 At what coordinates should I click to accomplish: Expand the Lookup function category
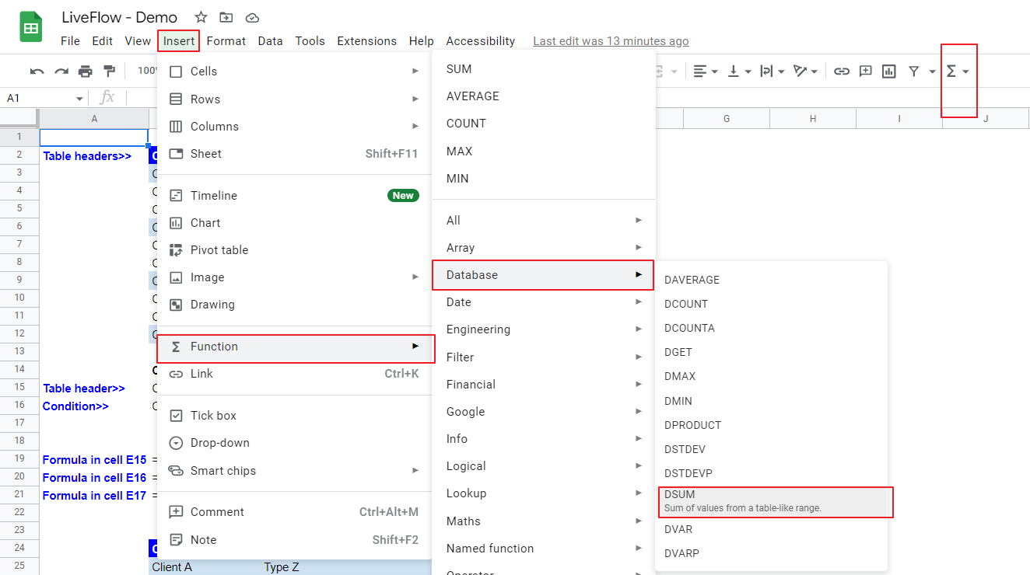[x=543, y=493]
